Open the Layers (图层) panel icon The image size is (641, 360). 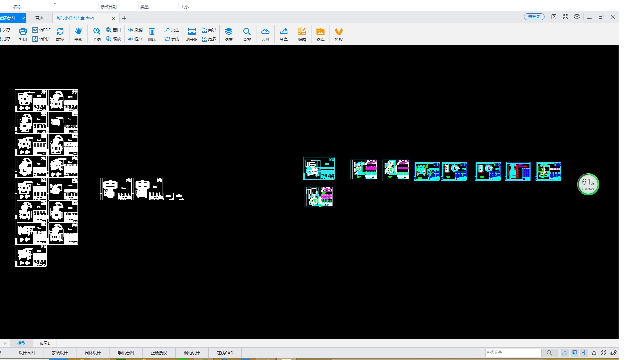point(228,32)
